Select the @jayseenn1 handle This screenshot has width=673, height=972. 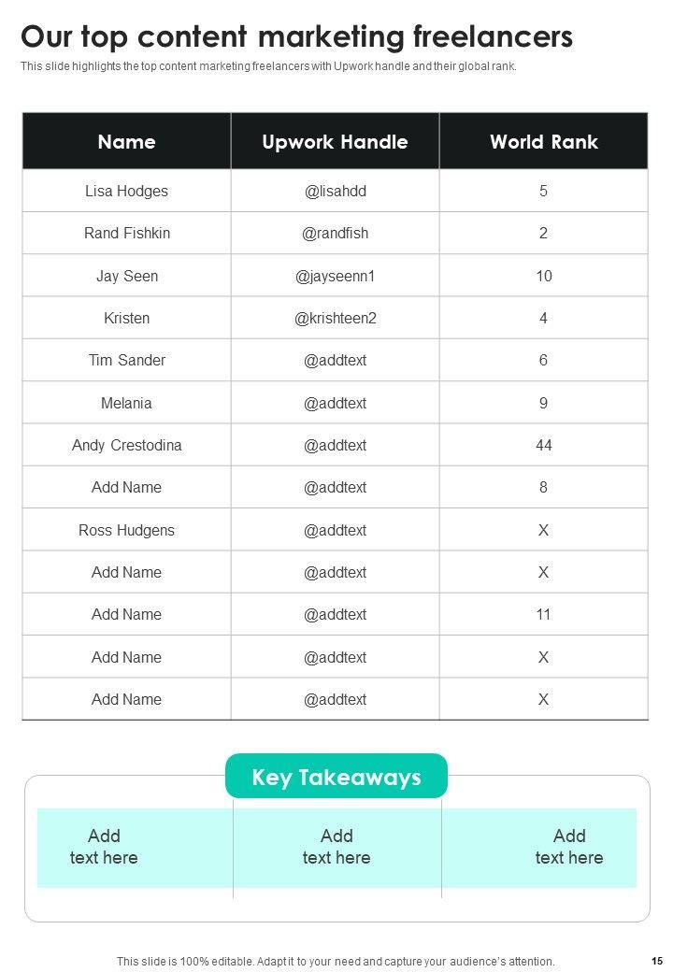coord(335,276)
